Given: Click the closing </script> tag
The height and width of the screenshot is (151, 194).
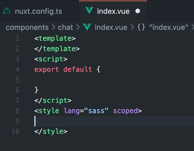Looking at the screenshot, I should (x=53, y=100).
